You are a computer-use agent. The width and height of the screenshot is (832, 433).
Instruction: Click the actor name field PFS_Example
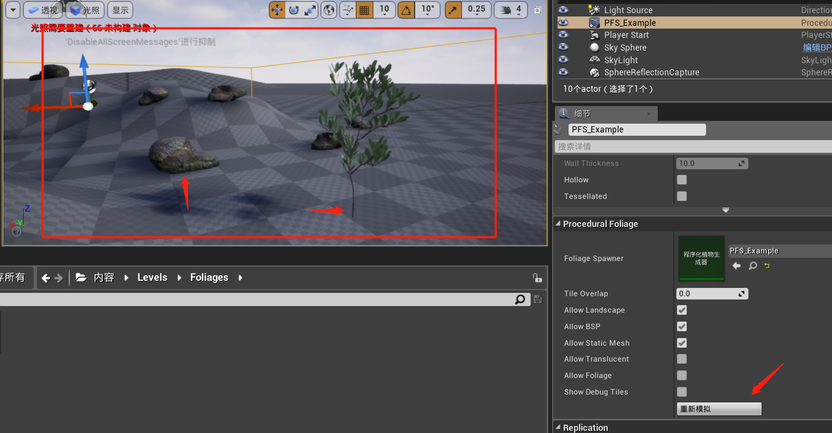tap(637, 130)
